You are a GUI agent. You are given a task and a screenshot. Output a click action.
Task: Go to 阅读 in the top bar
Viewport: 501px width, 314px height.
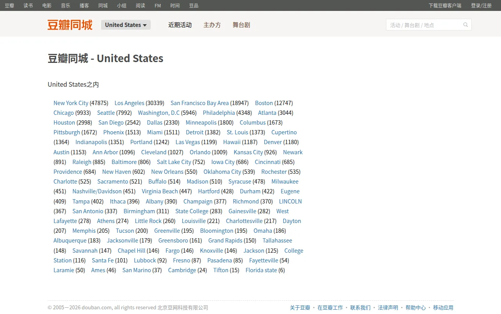(x=140, y=5)
